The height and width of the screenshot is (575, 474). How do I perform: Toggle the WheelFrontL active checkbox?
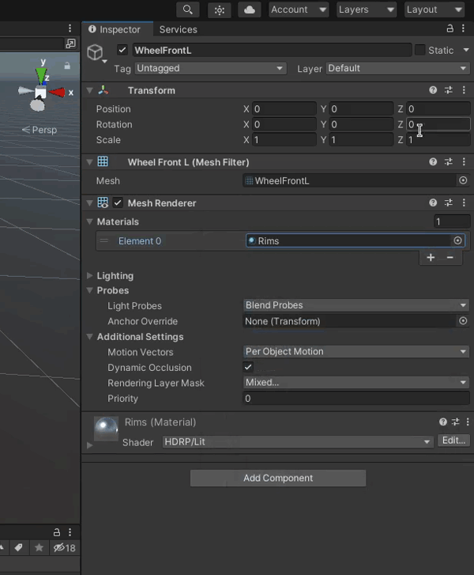122,50
